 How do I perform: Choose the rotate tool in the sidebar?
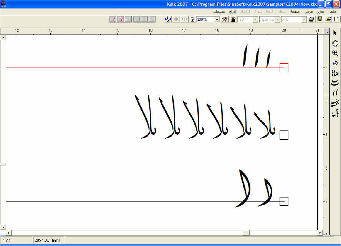[335, 63]
